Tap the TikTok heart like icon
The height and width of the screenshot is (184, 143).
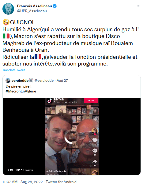click(95, 140)
